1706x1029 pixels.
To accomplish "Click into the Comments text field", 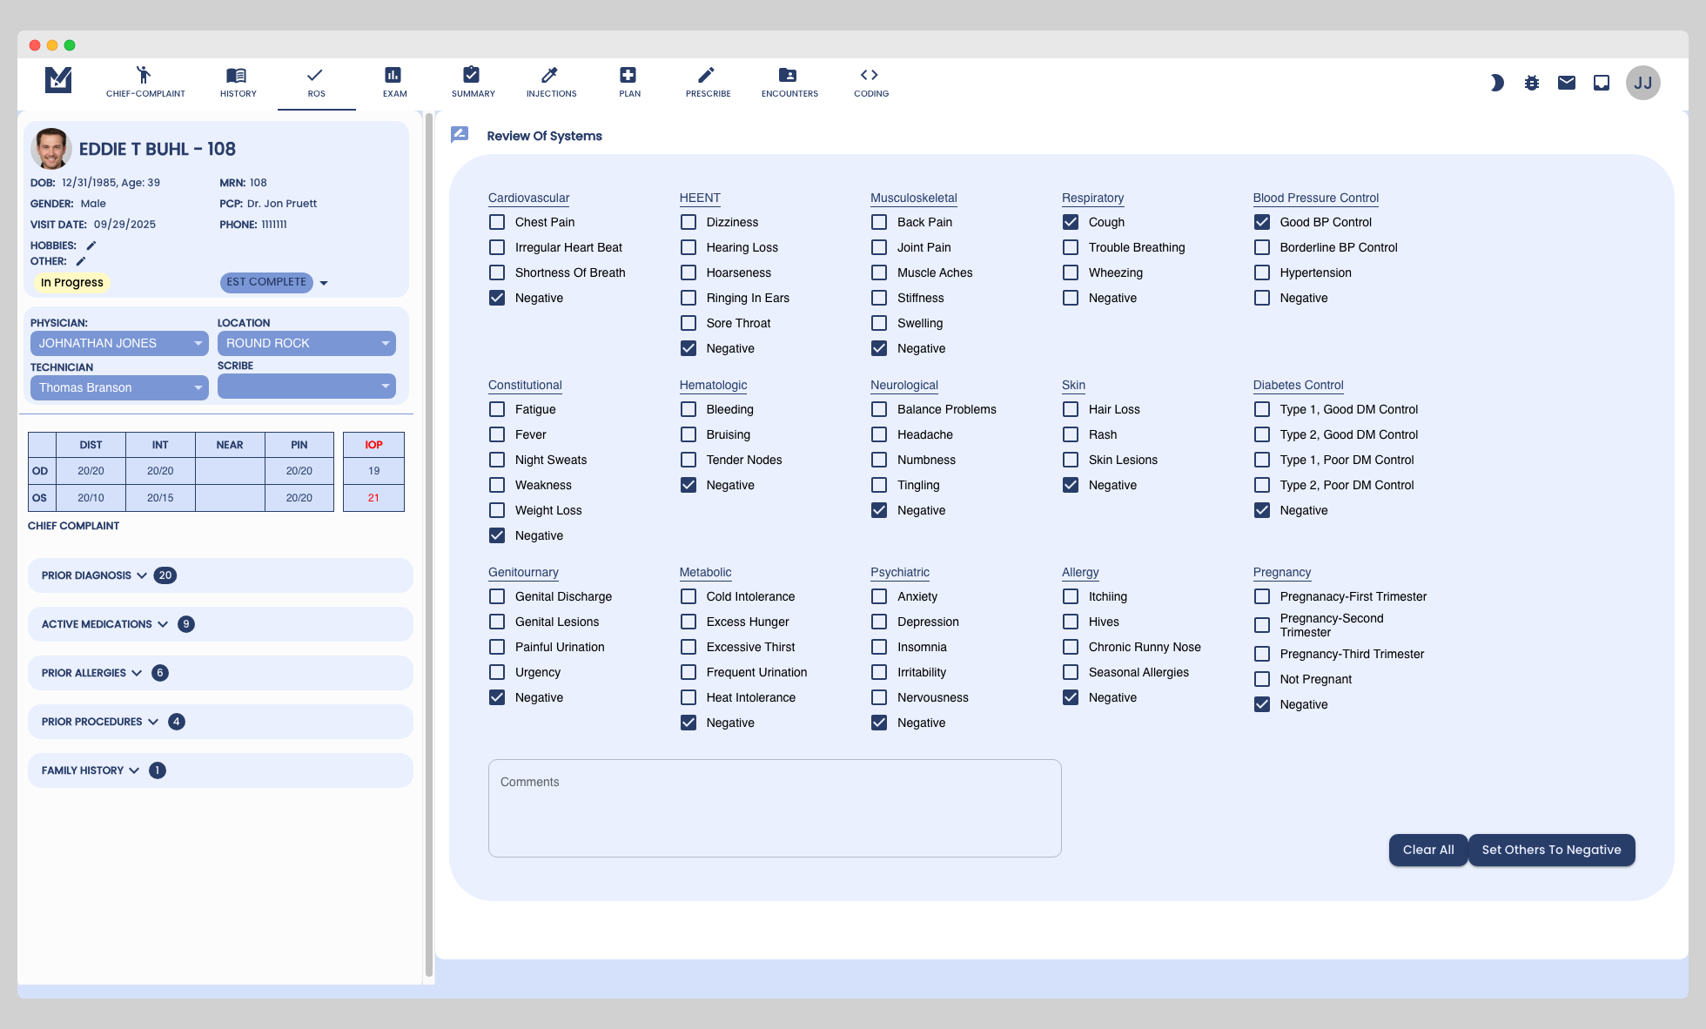I will click(774, 808).
